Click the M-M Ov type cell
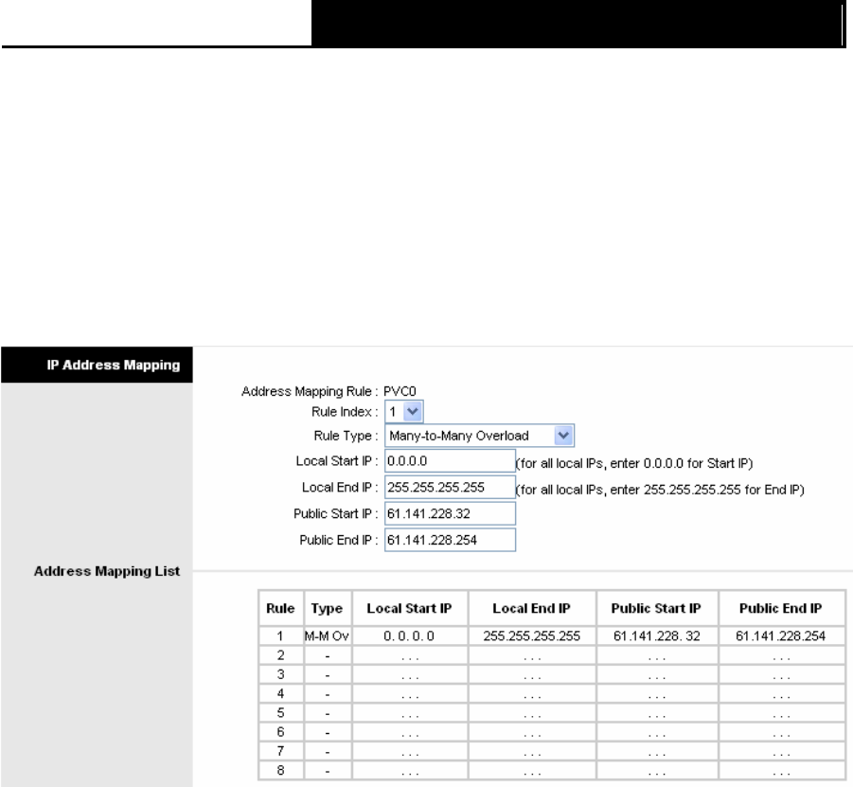The height and width of the screenshot is (787, 853). pyautogui.click(x=327, y=635)
